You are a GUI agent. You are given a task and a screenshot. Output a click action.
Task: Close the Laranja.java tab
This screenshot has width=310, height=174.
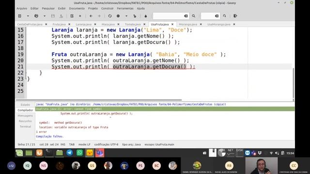pos(95,24)
